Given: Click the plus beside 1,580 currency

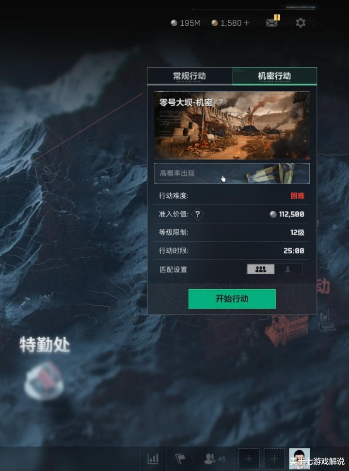Looking at the screenshot, I should (x=247, y=23).
